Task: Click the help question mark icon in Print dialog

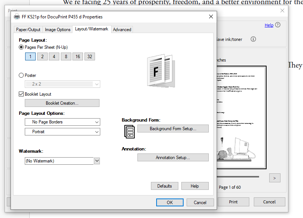Action: coord(278,25)
